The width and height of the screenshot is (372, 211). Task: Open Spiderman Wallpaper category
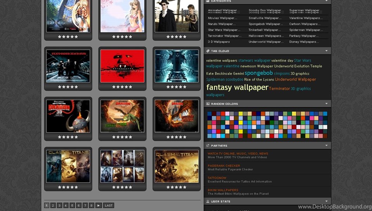[x=306, y=30]
